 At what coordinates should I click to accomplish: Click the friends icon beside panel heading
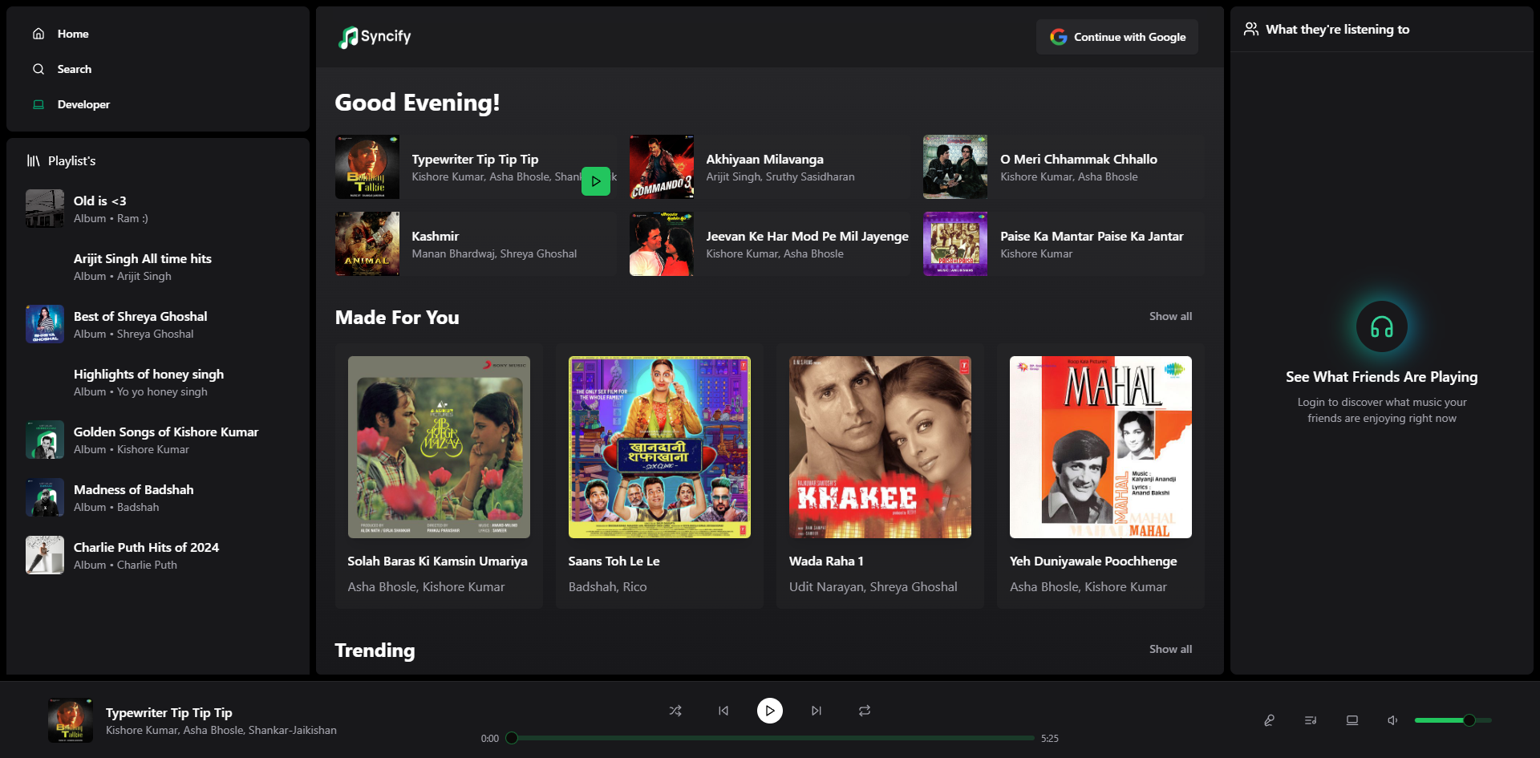coord(1251,29)
